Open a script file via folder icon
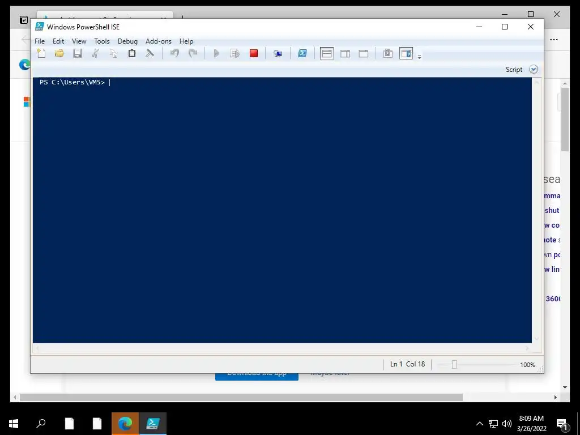This screenshot has height=435, width=580. tap(59, 53)
